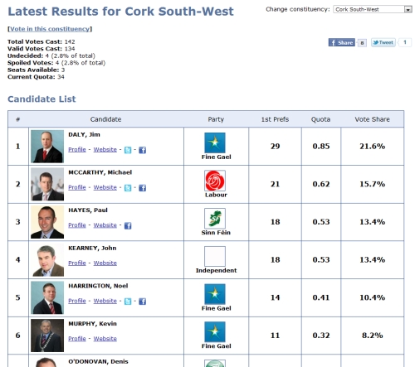
Task: Click the Tweet button
Action: click(383, 42)
